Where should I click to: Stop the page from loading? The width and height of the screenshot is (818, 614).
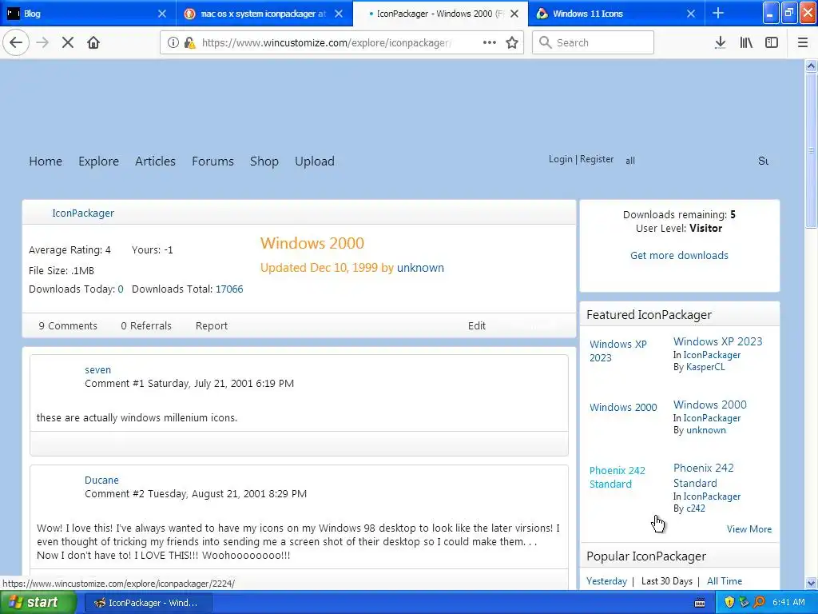(68, 43)
